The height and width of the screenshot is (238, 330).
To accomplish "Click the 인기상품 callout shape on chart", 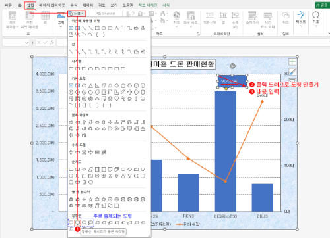I will coord(232,82).
